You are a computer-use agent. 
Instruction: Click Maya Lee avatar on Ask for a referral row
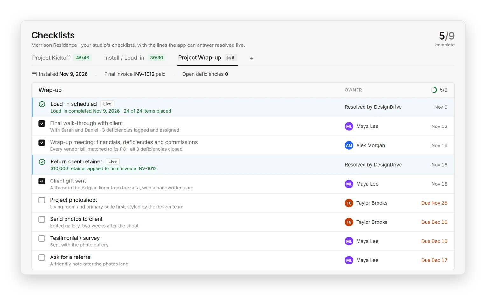(349, 260)
